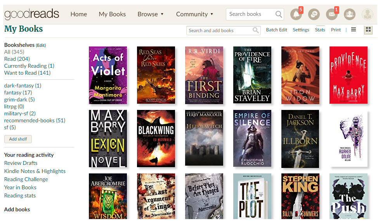Expand the Community dropdown menu

(x=194, y=14)
